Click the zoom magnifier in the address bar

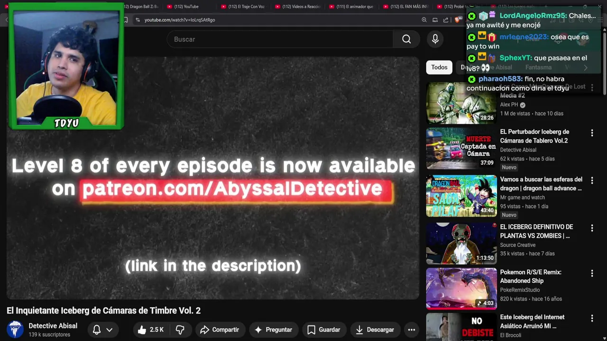tap(424, 20)
